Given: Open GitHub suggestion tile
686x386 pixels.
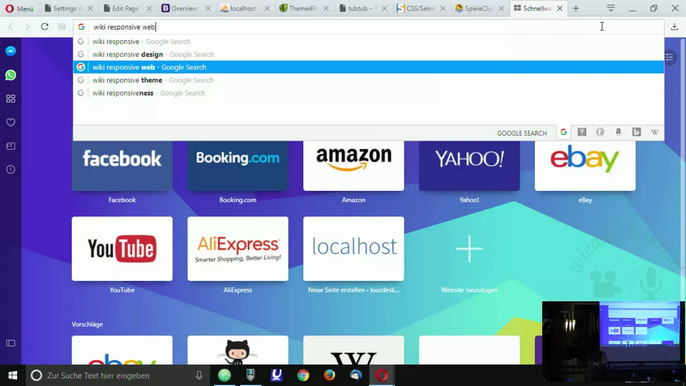Looking at the screenshot, I should click(x=238, y=350).
